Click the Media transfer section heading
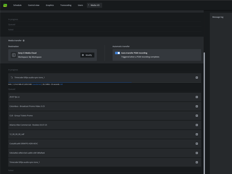232x174 pixels. (x=15, y=41)
